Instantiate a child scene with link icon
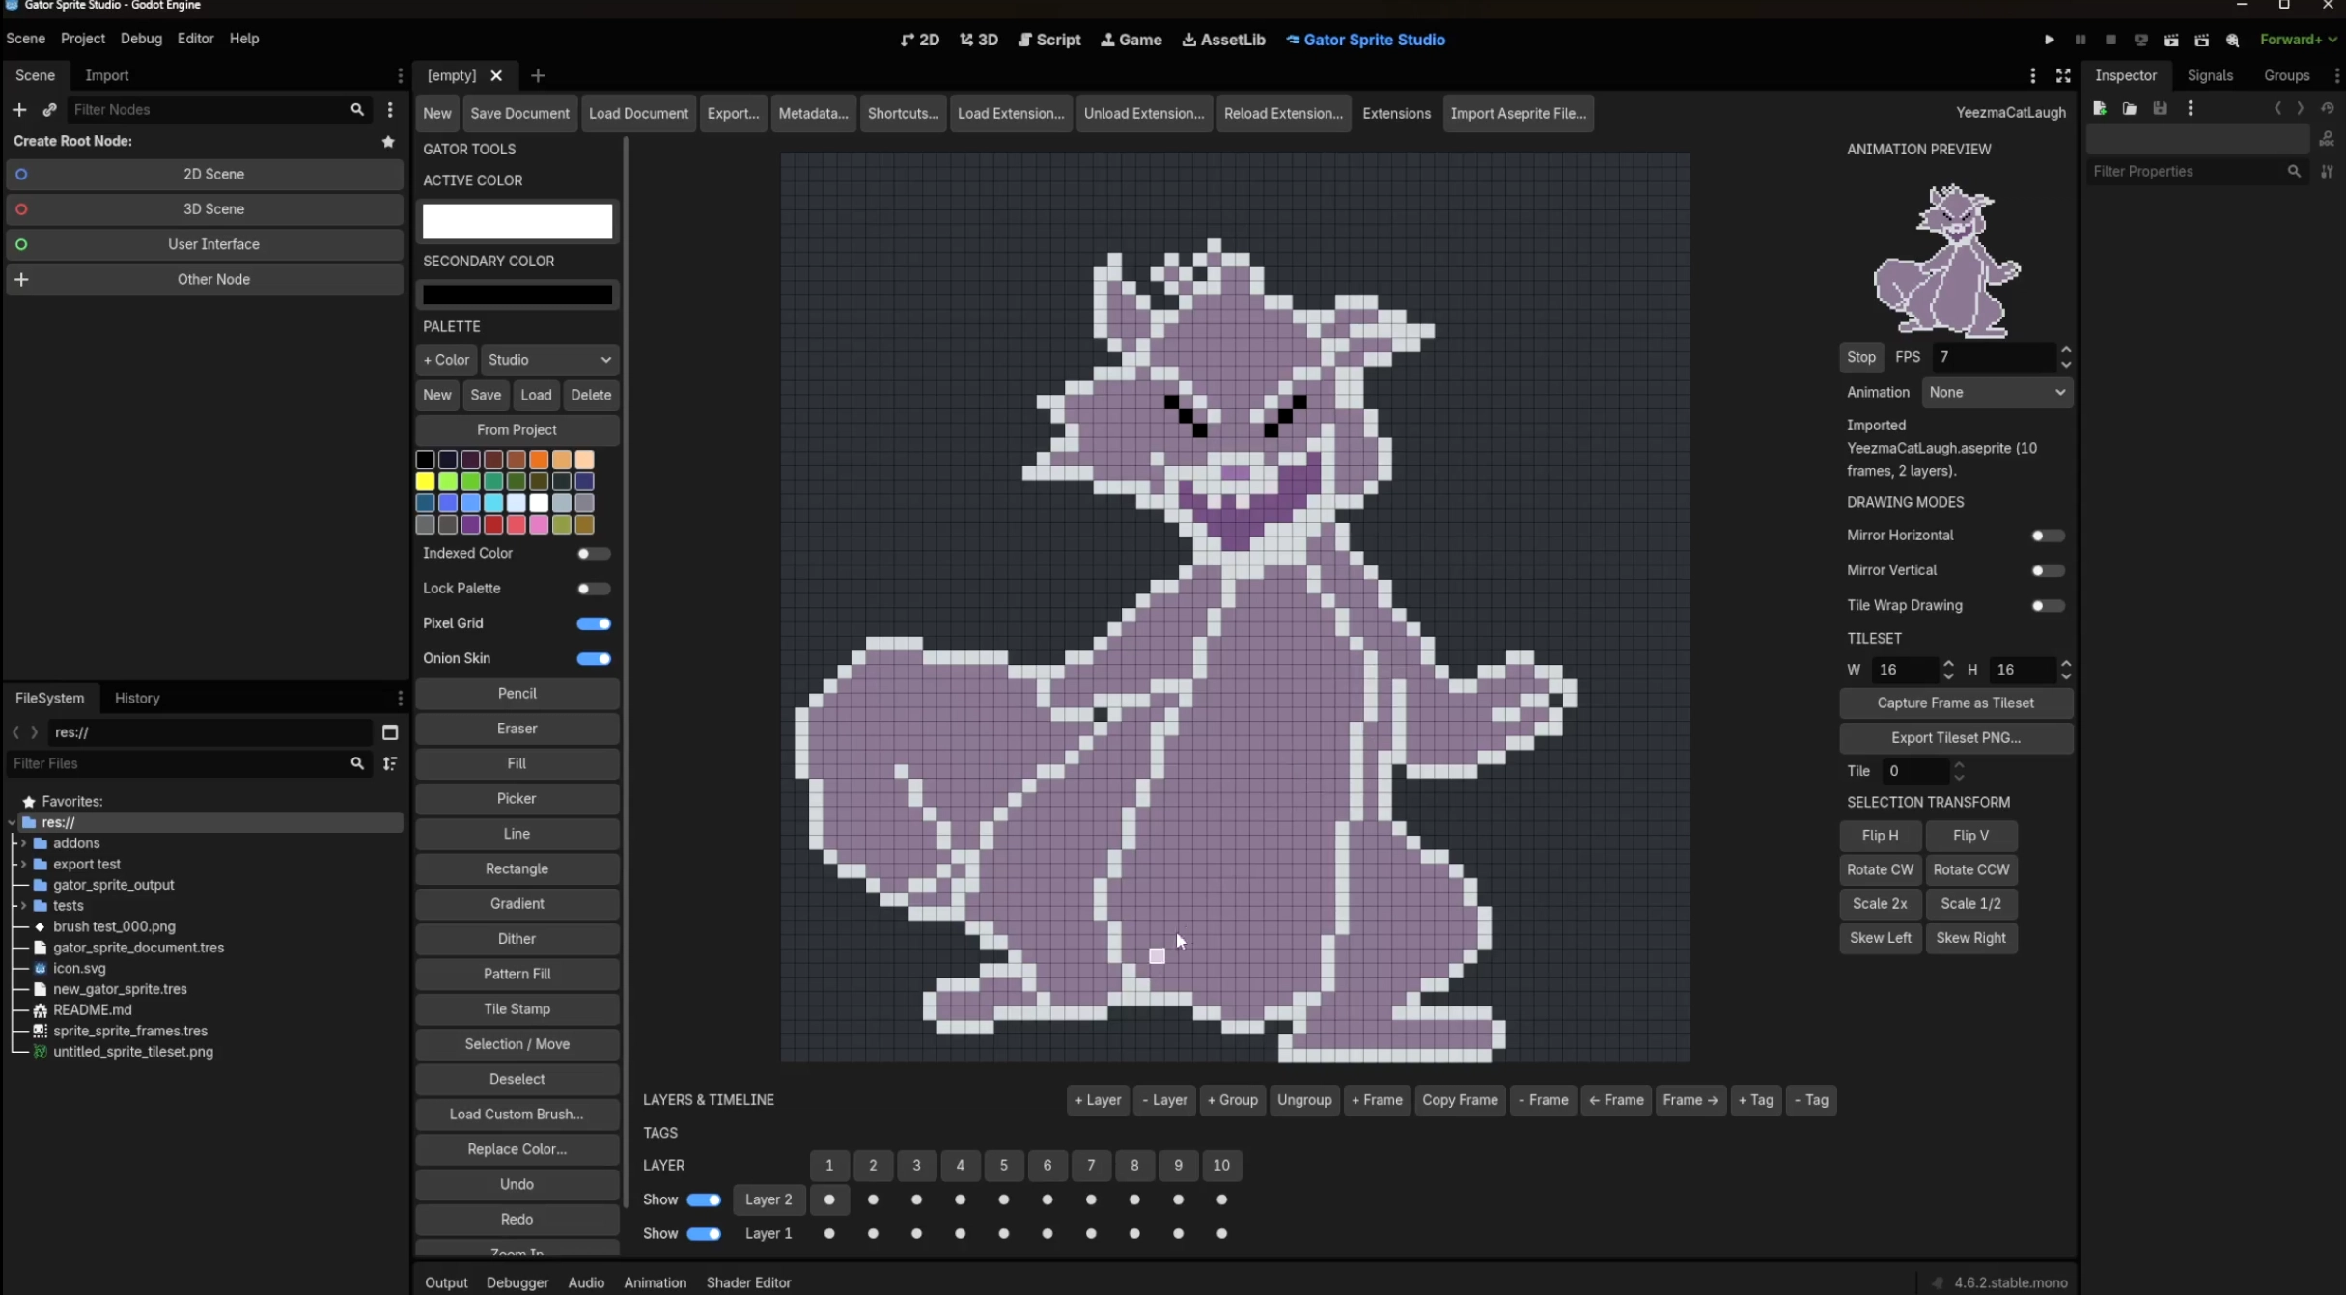 50,110
